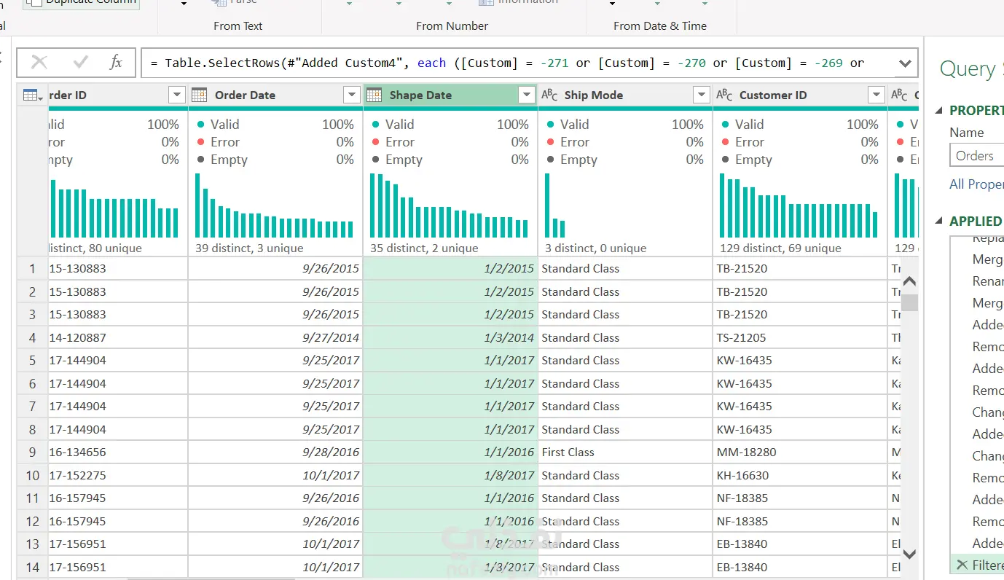Open the Ship Mode column filter dropdown
1004x580 pixels.
[701, 95]
